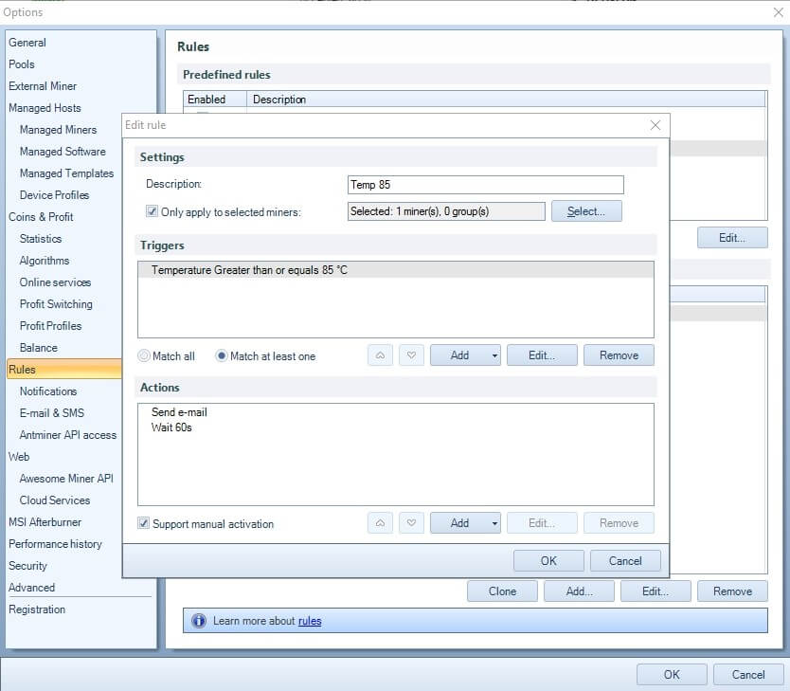Click OK in the Options window
Viewport: 790px width, 691px height.
672,674
